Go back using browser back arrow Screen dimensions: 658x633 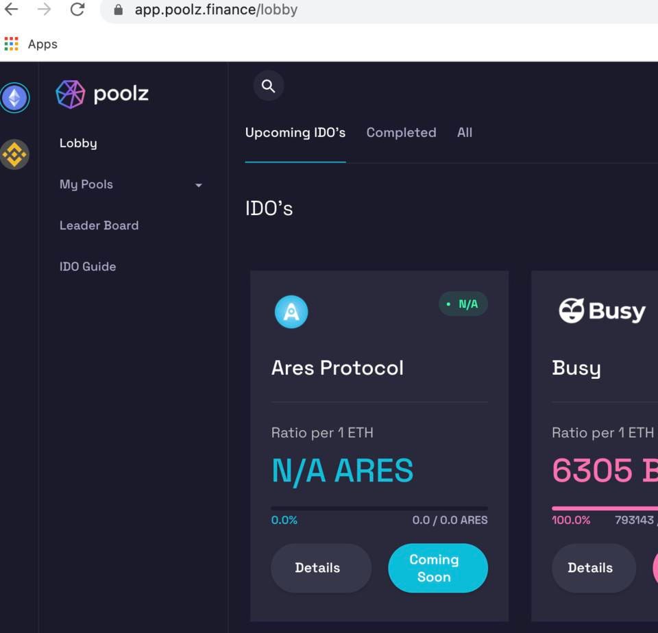tap(12, 9)
